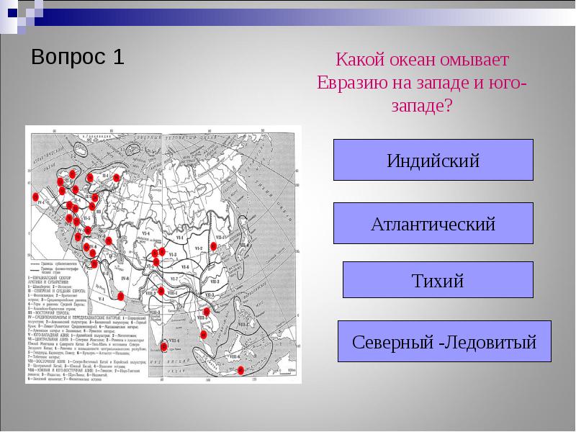Select the red marker in northern India
The width and height of the screenshot is (576, 432).
(161, 292)
